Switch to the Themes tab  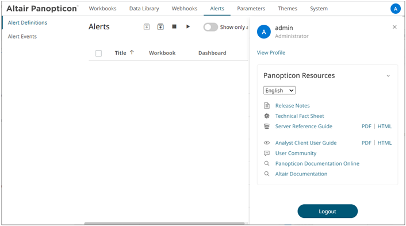click(288, 9)
